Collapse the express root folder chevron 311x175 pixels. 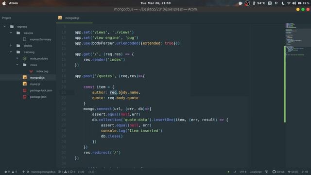[x=4, y=26]
